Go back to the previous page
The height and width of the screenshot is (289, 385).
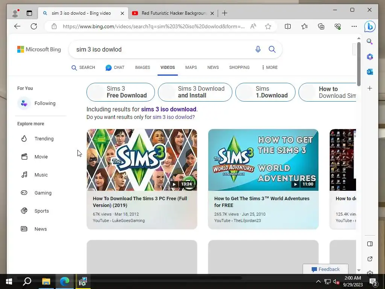pos(17,26)
